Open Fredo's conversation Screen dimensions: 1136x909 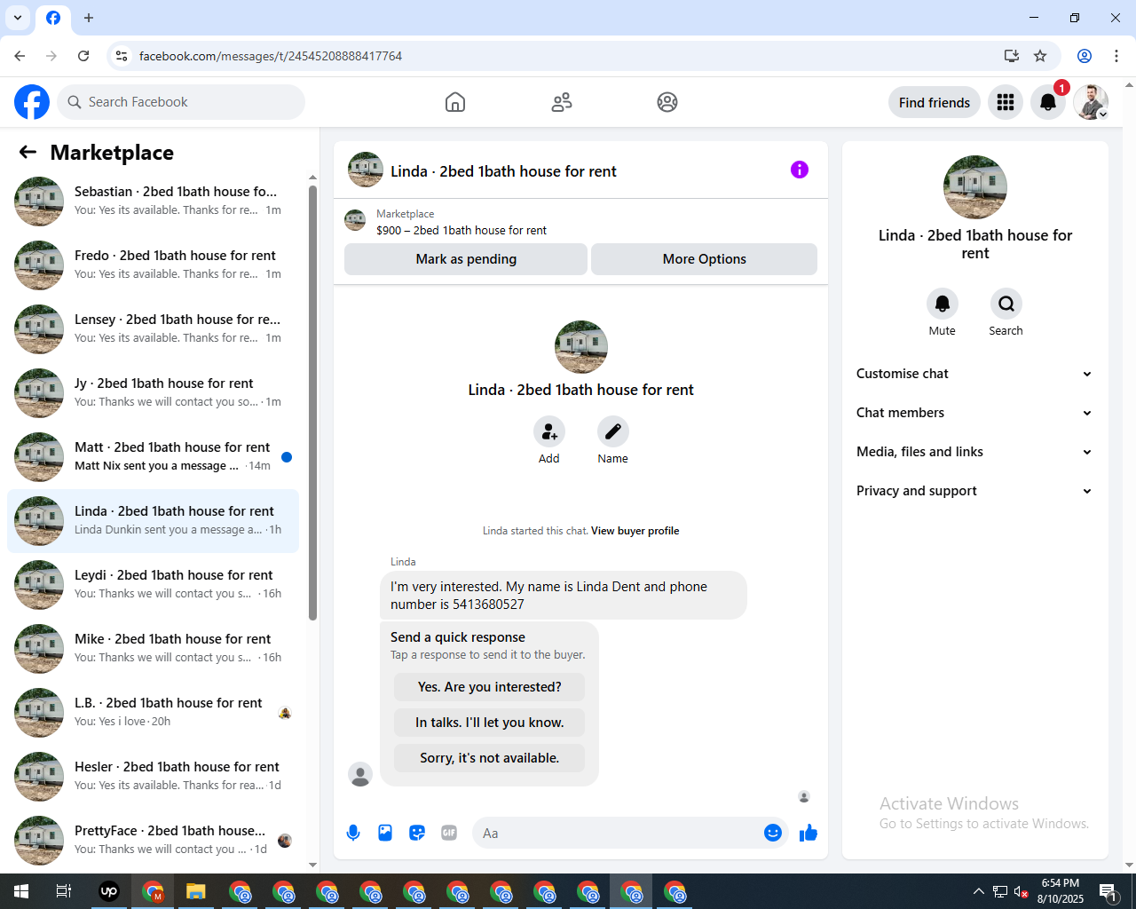click(x=153, y=265)
